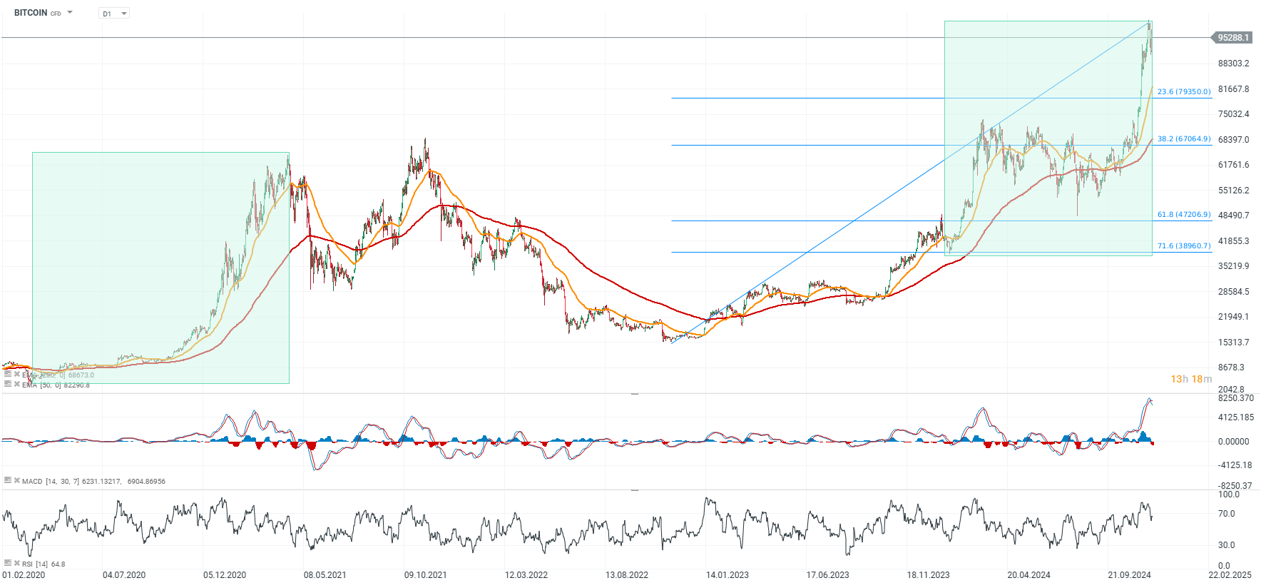Select the current price label 95288.1
Screen dimensions: 1261x588
(x=1232, y=38)
